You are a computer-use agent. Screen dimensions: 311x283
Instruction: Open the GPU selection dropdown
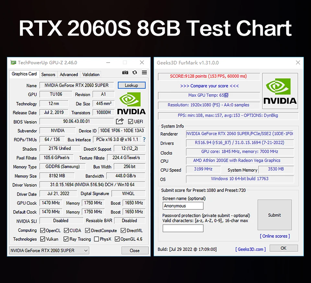point(49,251)
